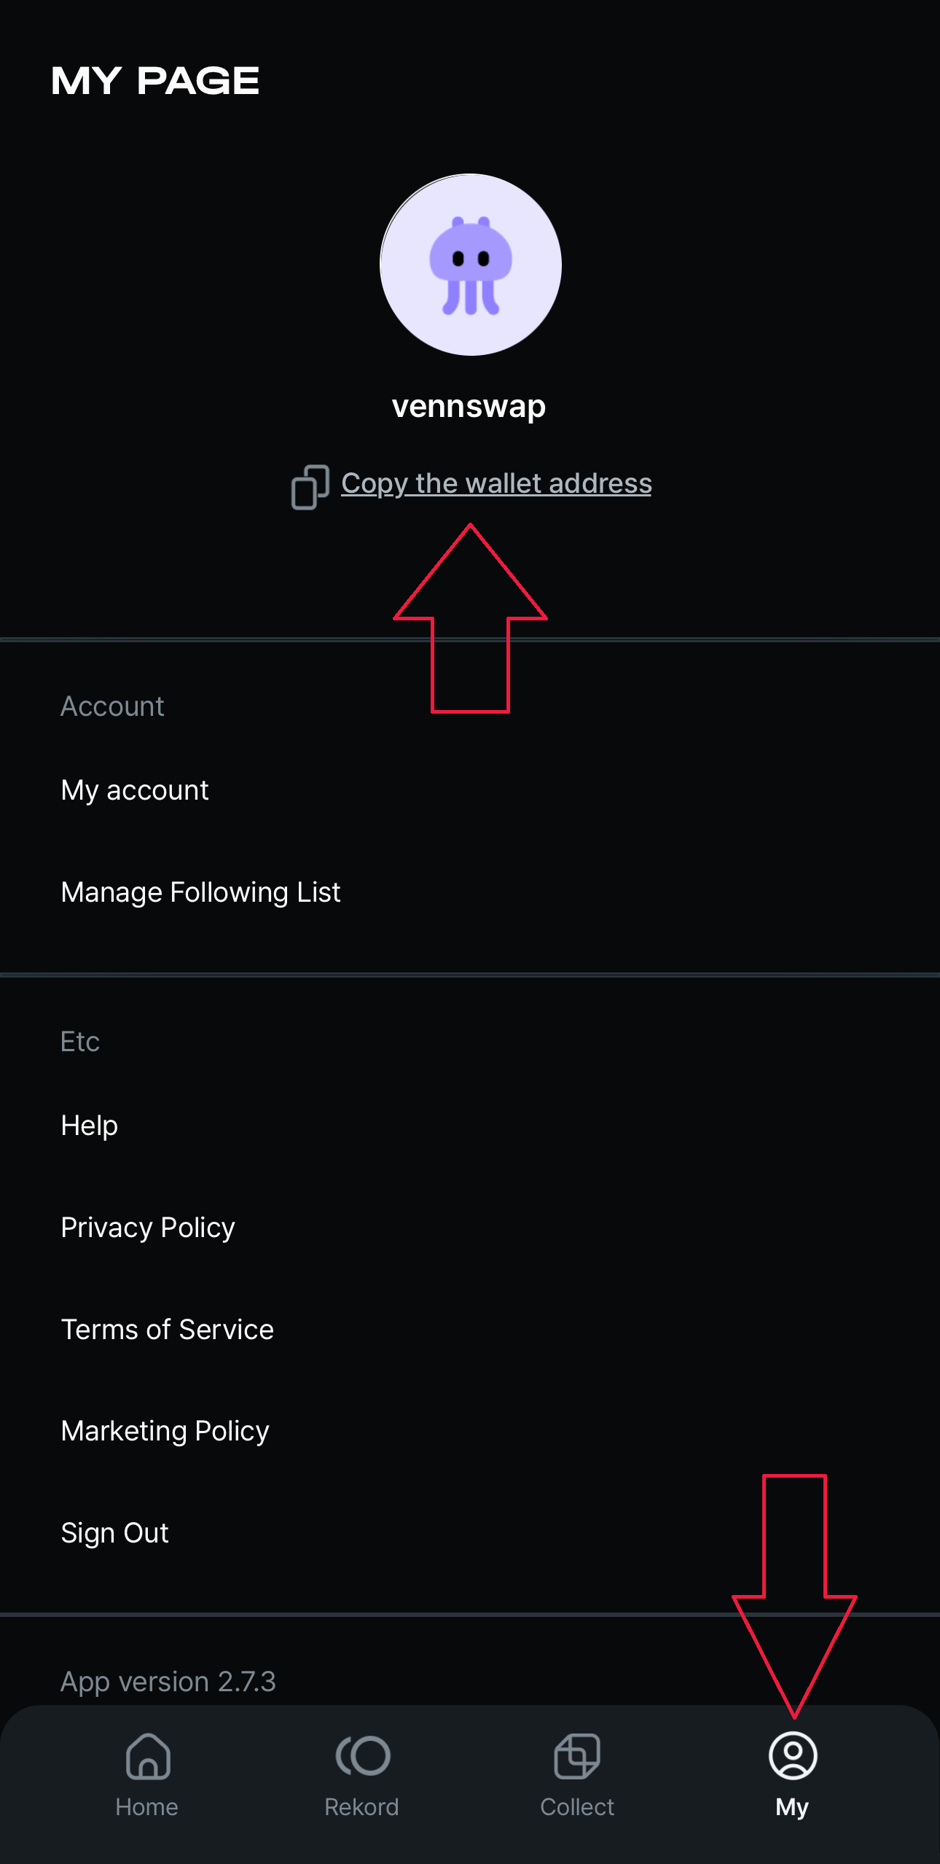The height and width of the screenshot is (1864, 940).
Task: Read the Marketing Policy
Action: pyautogui.click(x=165, y=1431)
